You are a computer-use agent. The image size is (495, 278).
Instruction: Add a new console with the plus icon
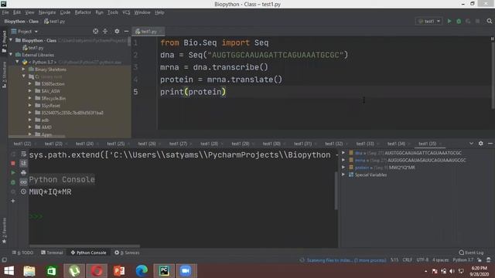(x=13, y=201)
